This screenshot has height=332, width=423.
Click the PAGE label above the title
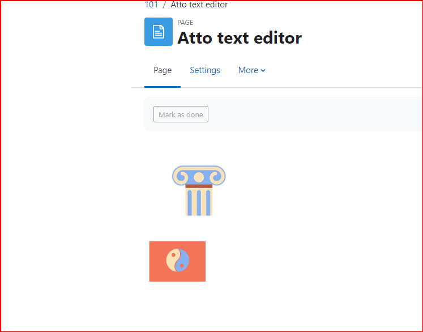point(185,23)
